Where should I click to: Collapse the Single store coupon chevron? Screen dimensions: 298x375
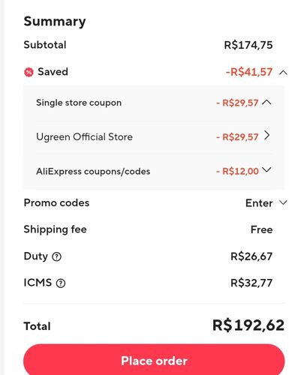pos(267,102)
